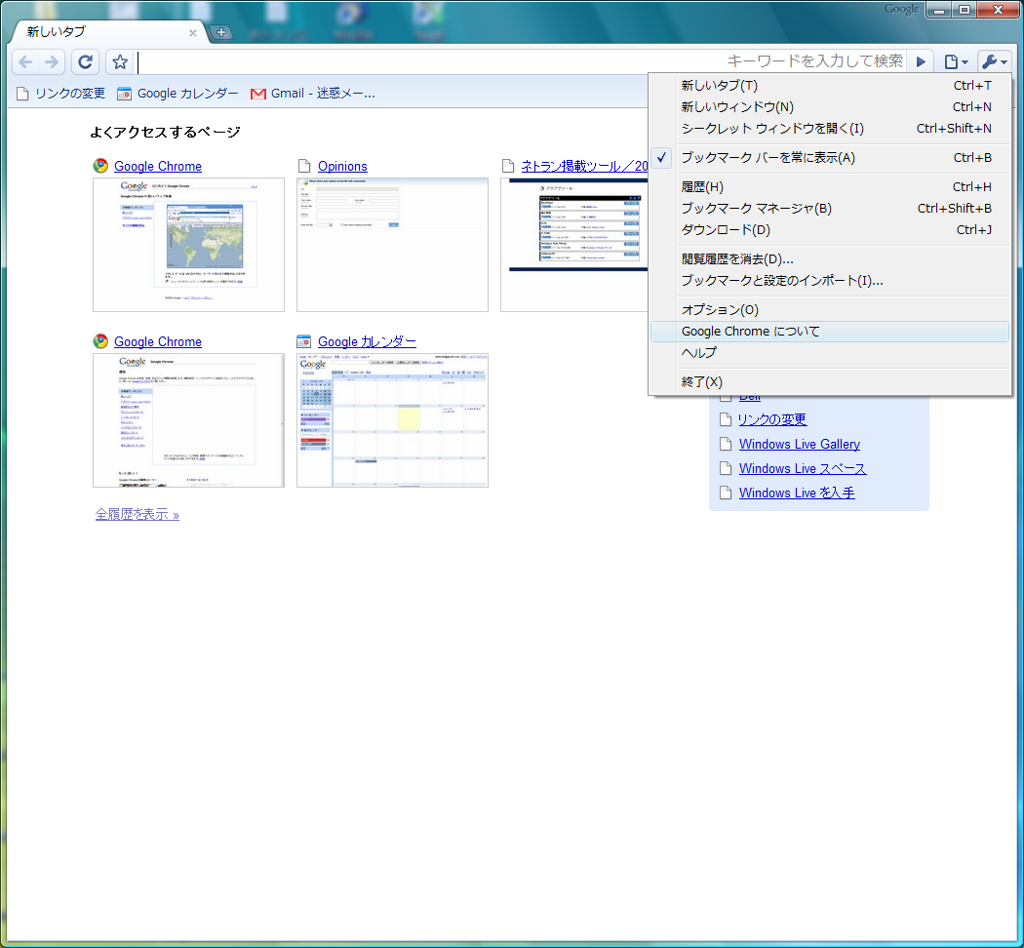Screen dimensions: 1024x948
Task: Click page icon beside Windows Live スペース
Action: (725, 468)
